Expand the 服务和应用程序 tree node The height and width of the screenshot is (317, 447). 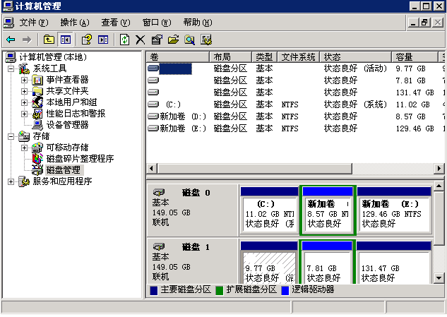tap(11, 181)
